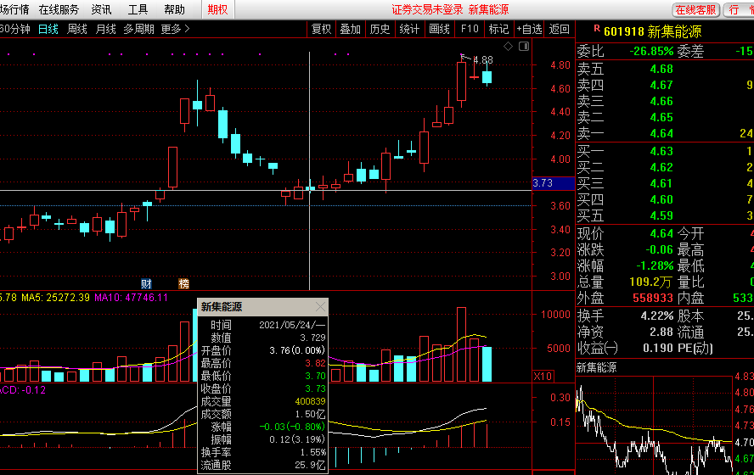Open F10 company information

(470, 30)
